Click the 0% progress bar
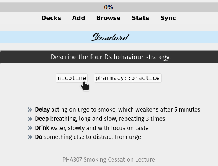 coord(109,7)
